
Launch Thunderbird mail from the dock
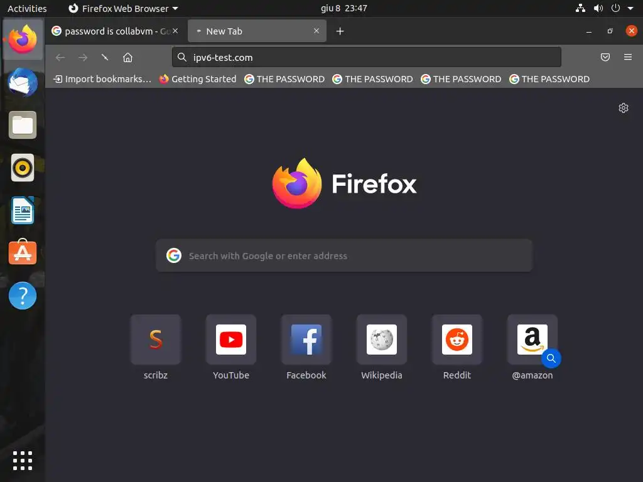coord(23,82)
